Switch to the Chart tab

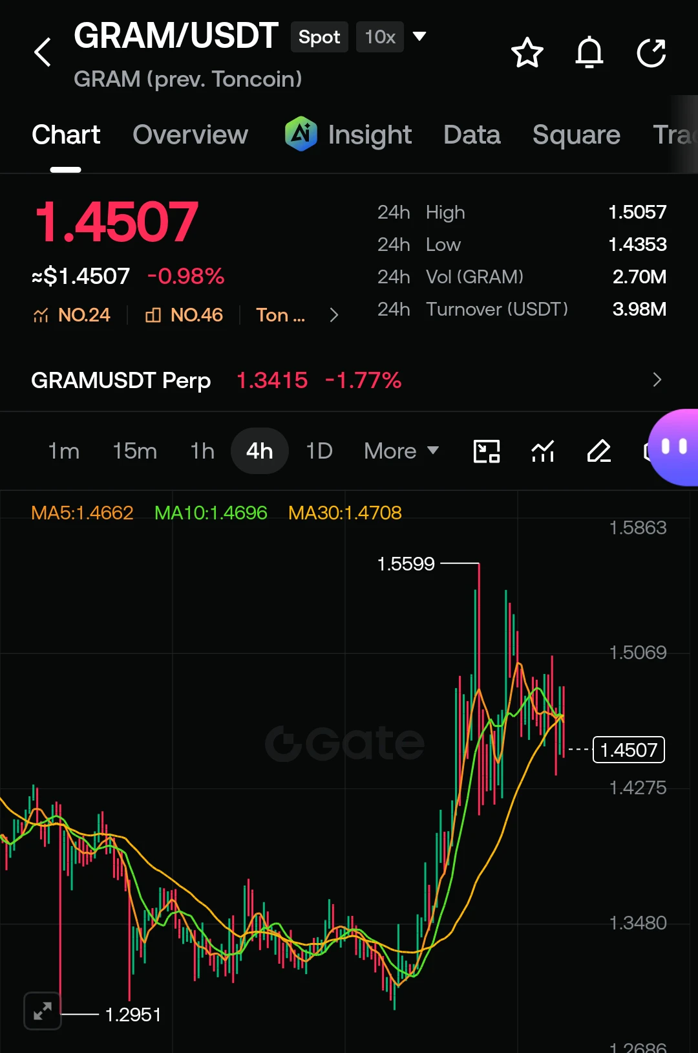pyautogui.click(x=66, y=135)
